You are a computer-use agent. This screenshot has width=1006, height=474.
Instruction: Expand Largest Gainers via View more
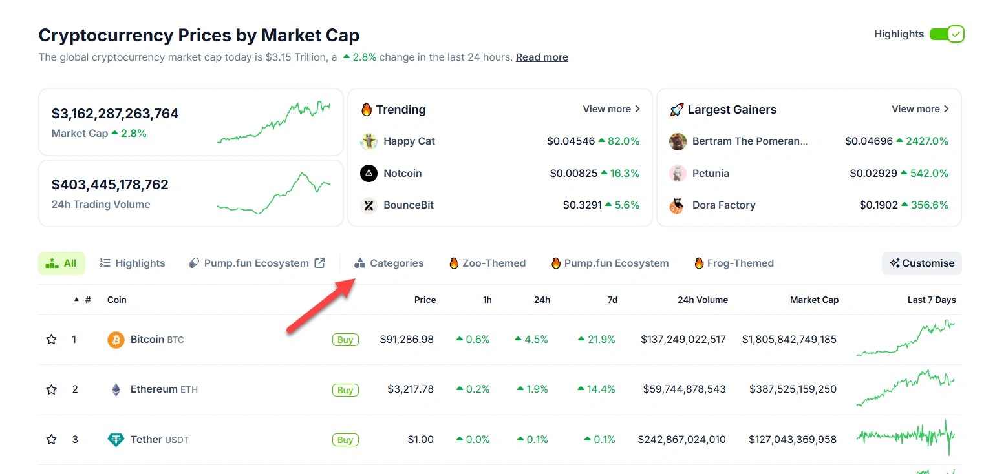point(920,109)
